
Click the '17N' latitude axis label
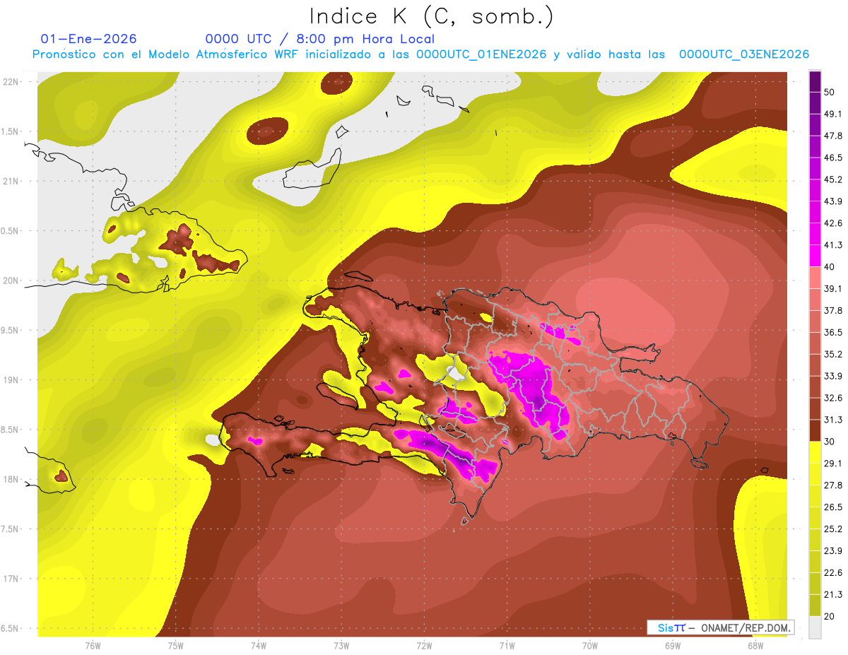click(x=11, y=579)
